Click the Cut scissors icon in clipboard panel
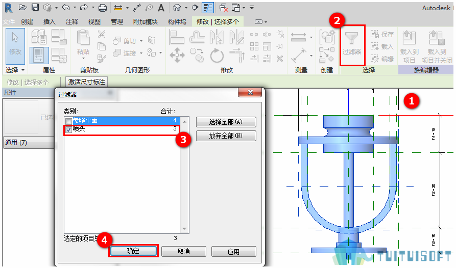The image size is (456, 268). pyautogui.click(x=102, y=34)
